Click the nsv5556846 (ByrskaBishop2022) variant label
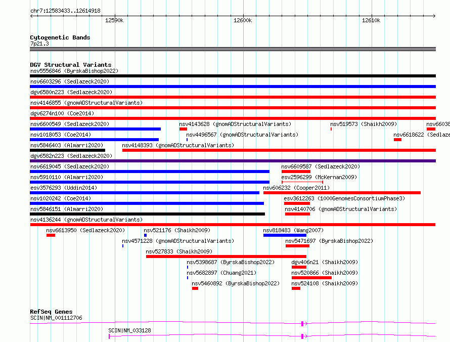 (x=74, y=71)
